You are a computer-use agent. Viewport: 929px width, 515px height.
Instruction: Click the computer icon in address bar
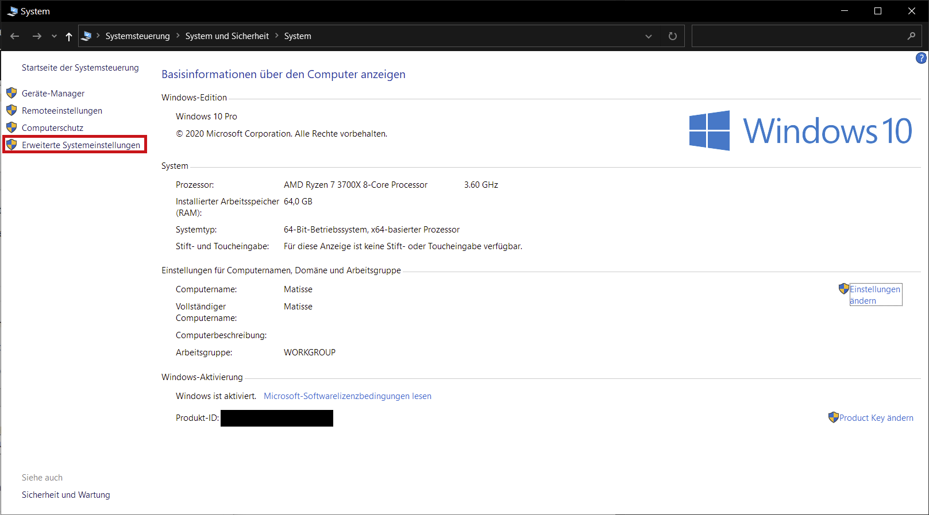click(x=87, y=36)
